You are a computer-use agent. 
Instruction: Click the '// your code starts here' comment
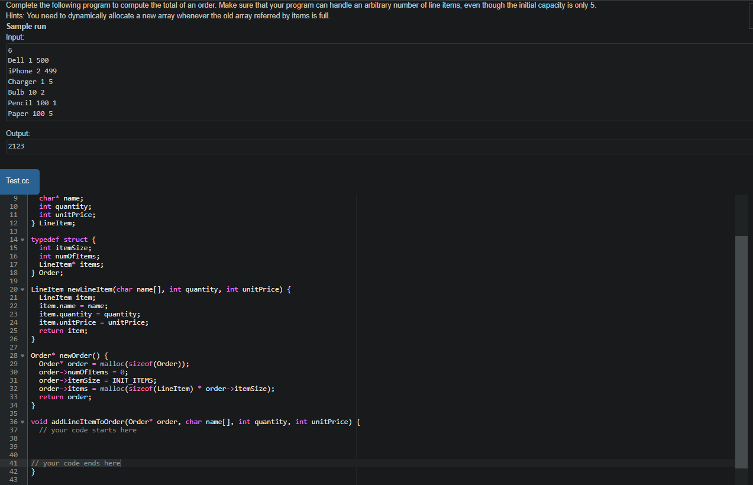[88, 430]
